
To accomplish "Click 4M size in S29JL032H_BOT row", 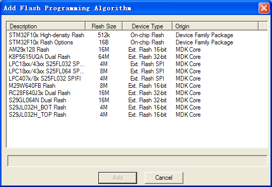I will [104, 107].
